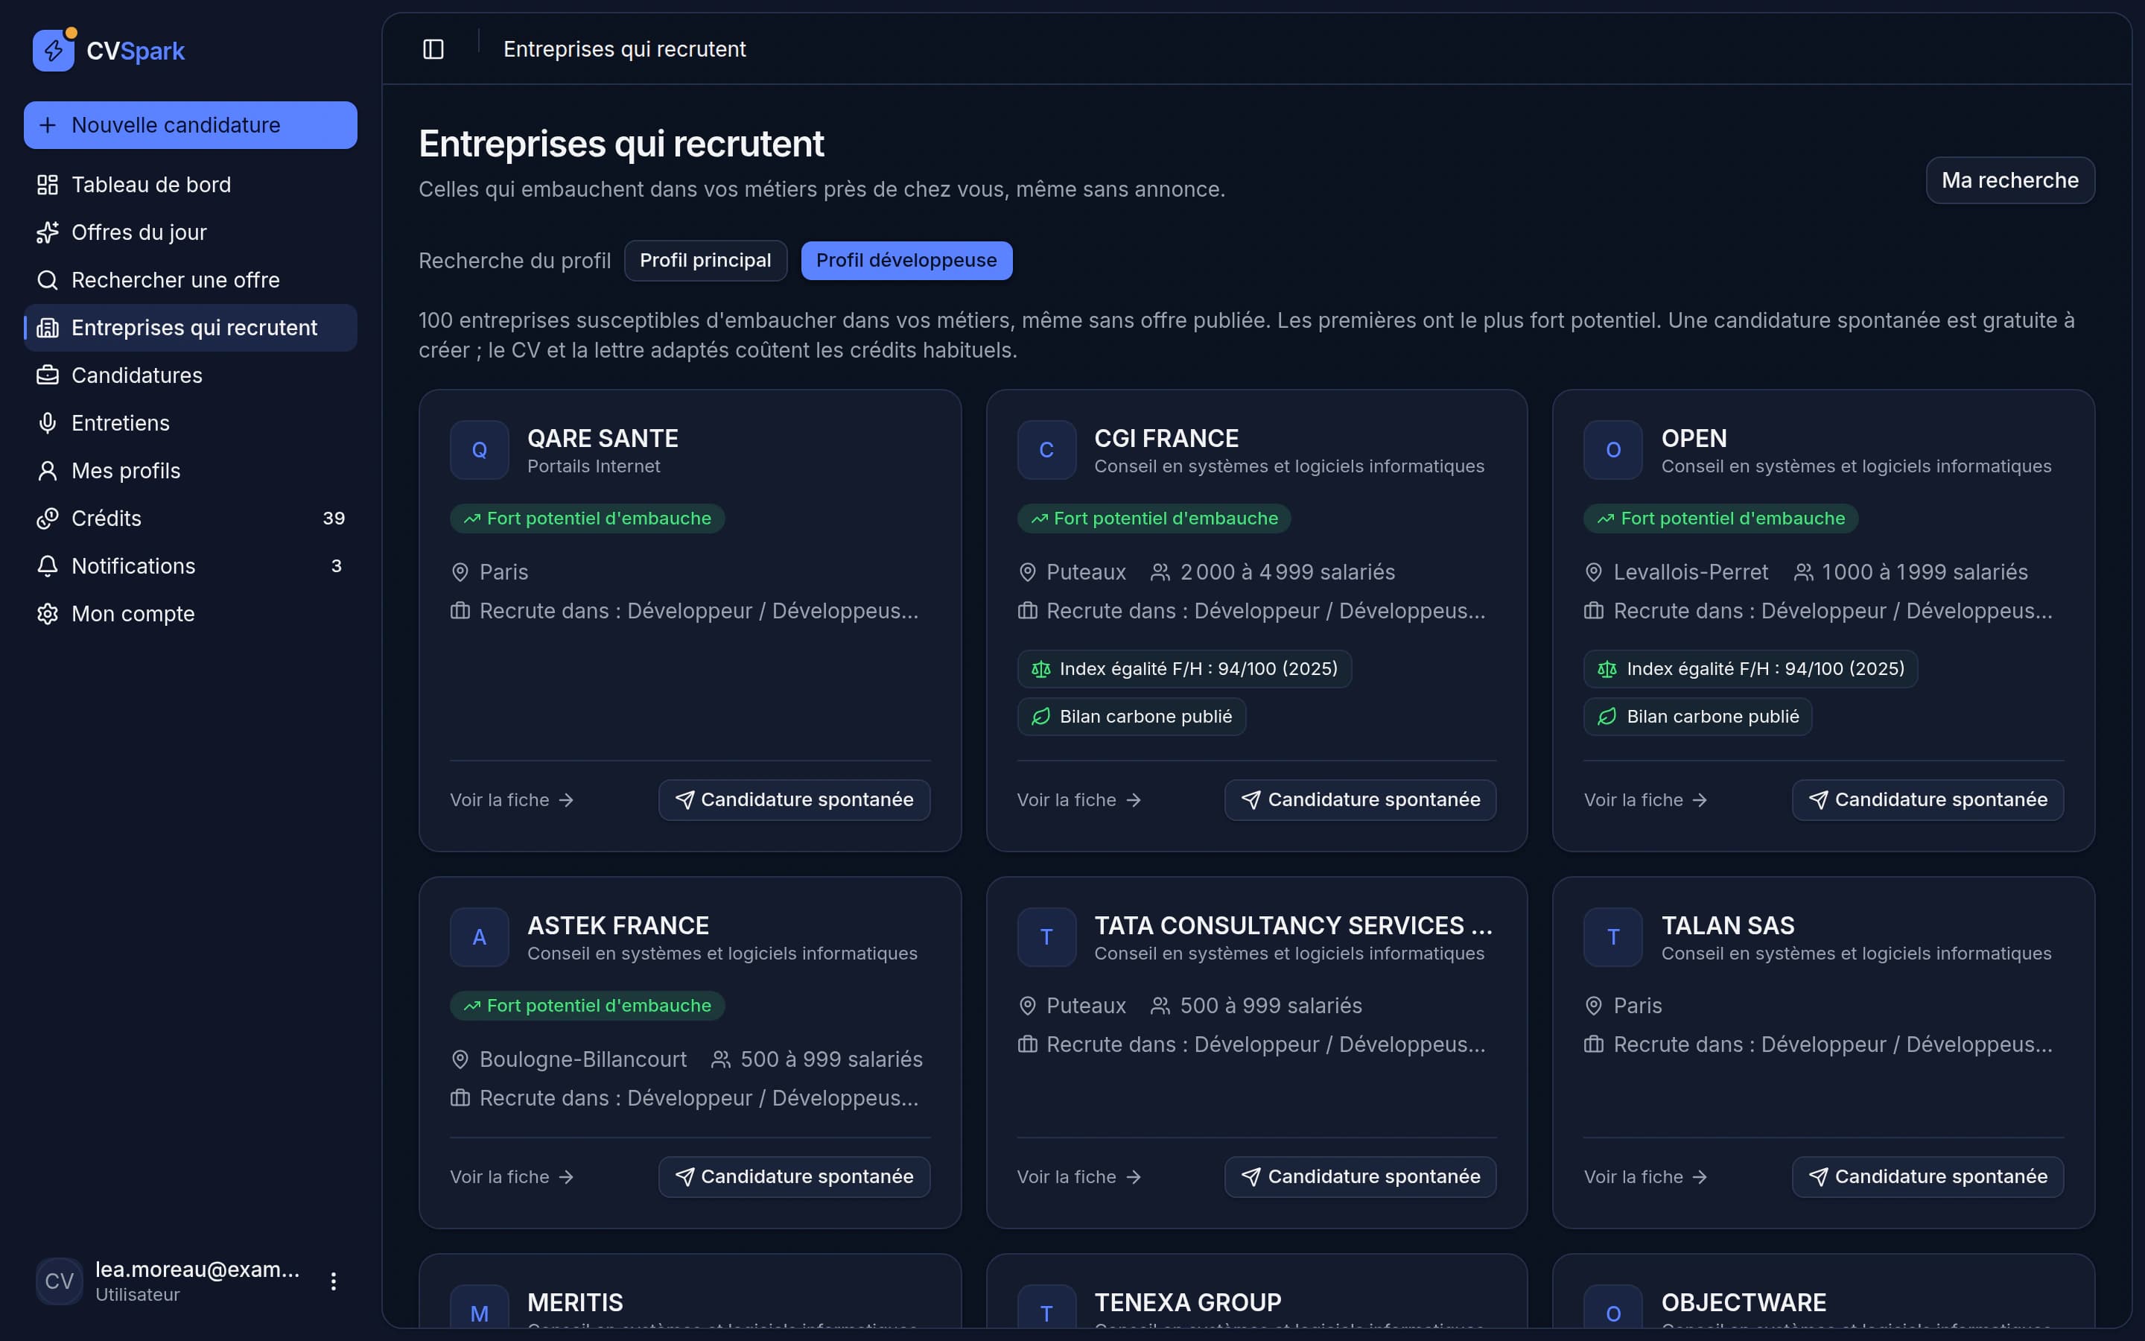Click the MERITIS M logo tile
This screenshot has width=2145, height=1341.
(480, 1305)
